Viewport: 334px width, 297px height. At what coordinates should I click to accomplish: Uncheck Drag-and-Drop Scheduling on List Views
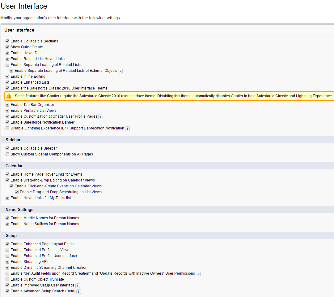click(17, 192)
